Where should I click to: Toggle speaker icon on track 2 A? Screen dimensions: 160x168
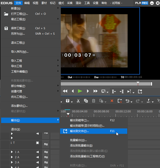(38, 157)
